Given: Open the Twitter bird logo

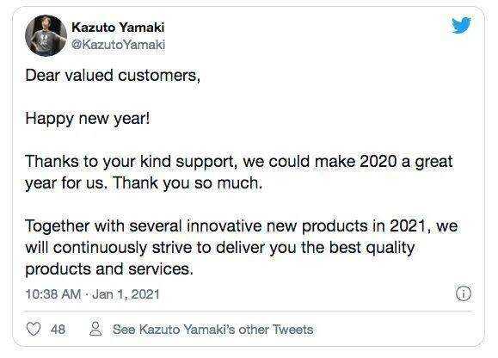Looking at the screenshot, I should 462,25.
